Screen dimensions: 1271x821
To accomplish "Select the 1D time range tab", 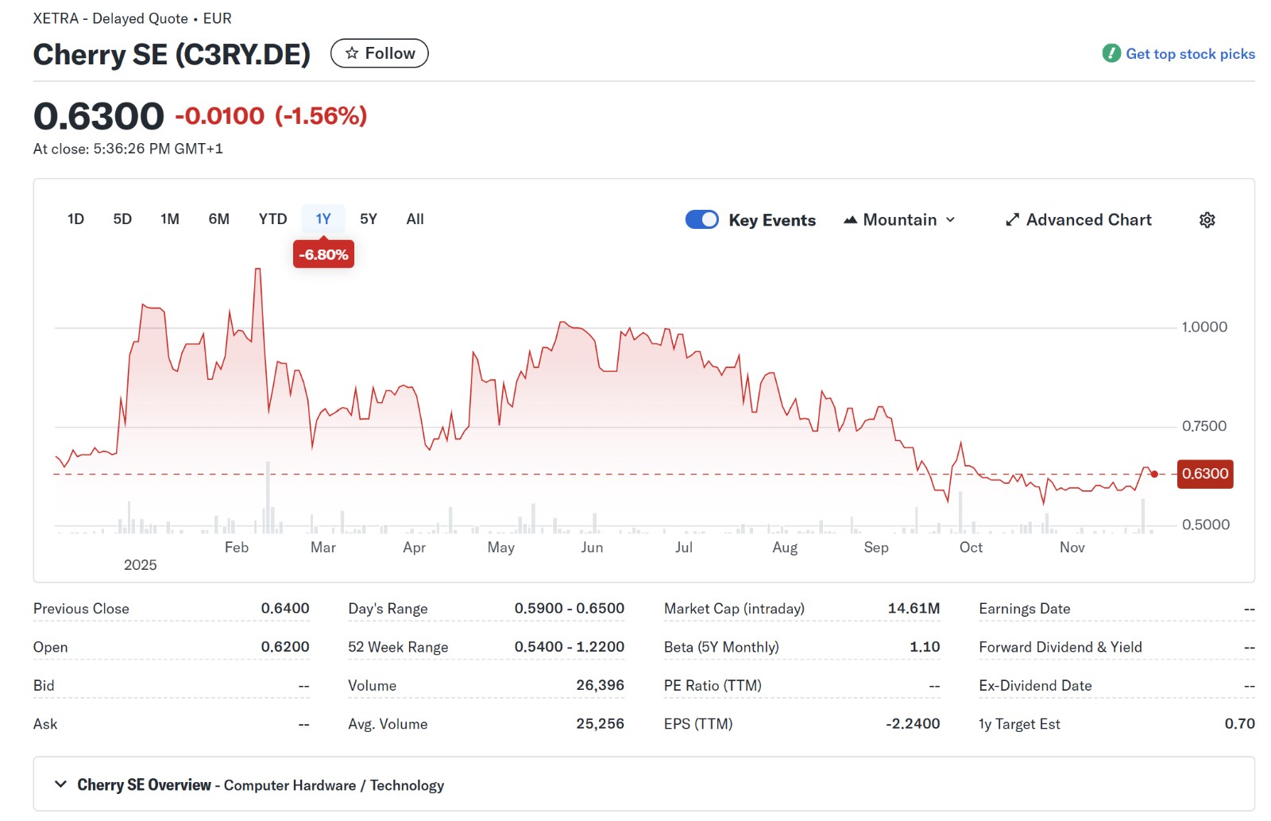I will [75, 219].
